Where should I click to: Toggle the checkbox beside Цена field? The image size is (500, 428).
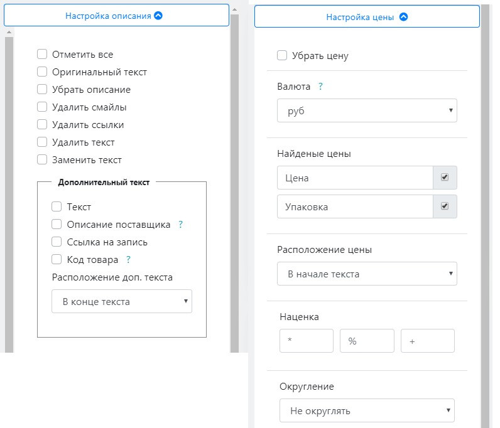tap(445, 178)
